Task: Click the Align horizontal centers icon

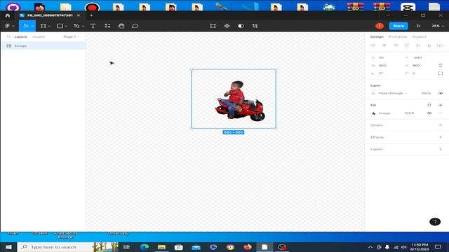Action: pos(384,45)
